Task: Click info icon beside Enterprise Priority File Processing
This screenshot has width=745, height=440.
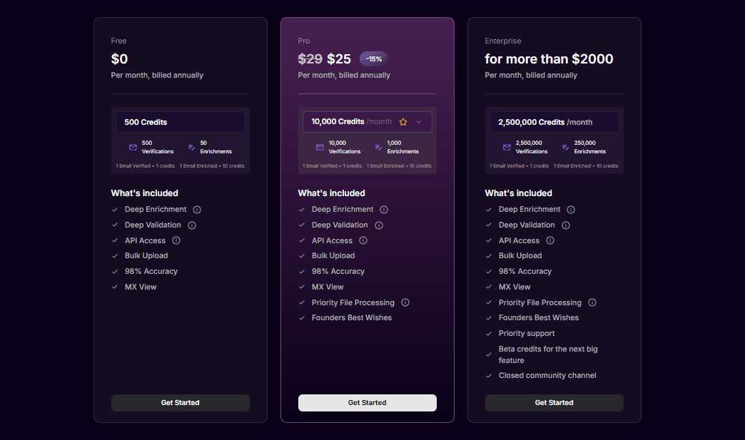Action: coord(592,302)
